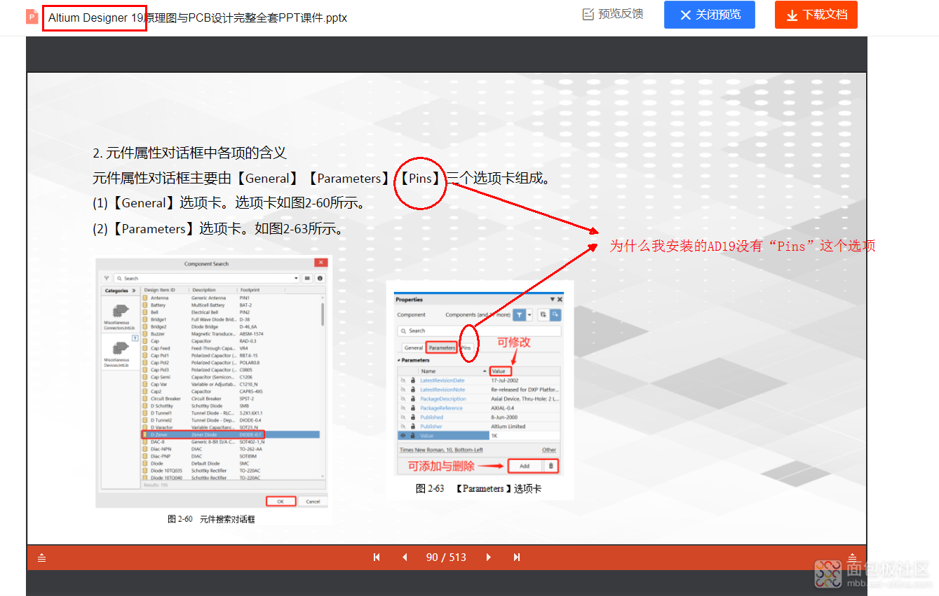The image size is (939, 596).
Task: Click the left-side panel toggle icon in orange bar
Action: [41, 557]
